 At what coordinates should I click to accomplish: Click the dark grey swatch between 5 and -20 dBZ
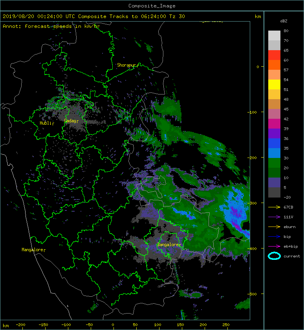(274, 192)
